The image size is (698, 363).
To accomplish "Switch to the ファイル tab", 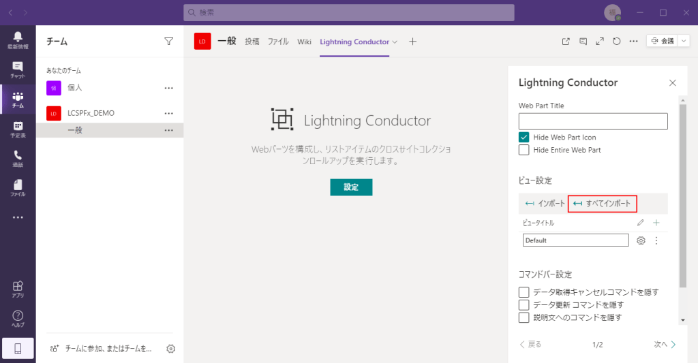I will 278,42.
